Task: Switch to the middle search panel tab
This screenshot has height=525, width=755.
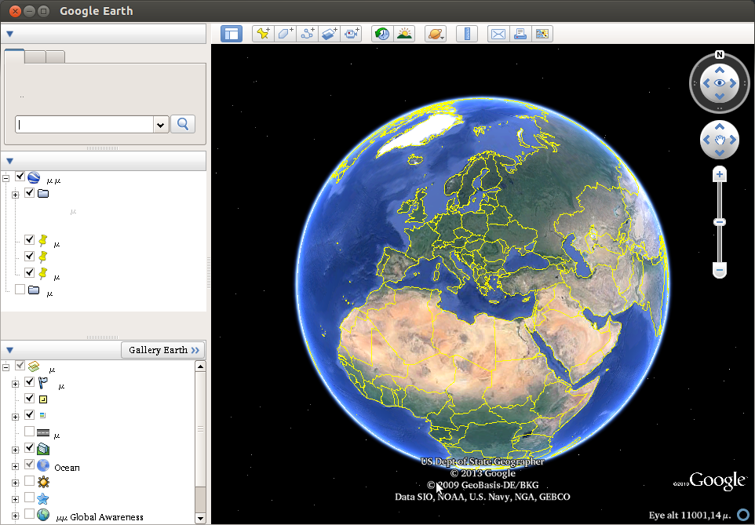Action: point(35,57)
